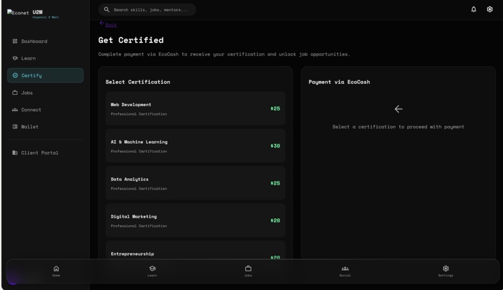
Task: Tap the Settings icon in bottom bar
Action: pos(446,271)
